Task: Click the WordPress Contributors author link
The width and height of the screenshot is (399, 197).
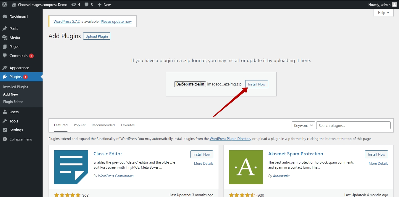Action: point(116,176)
